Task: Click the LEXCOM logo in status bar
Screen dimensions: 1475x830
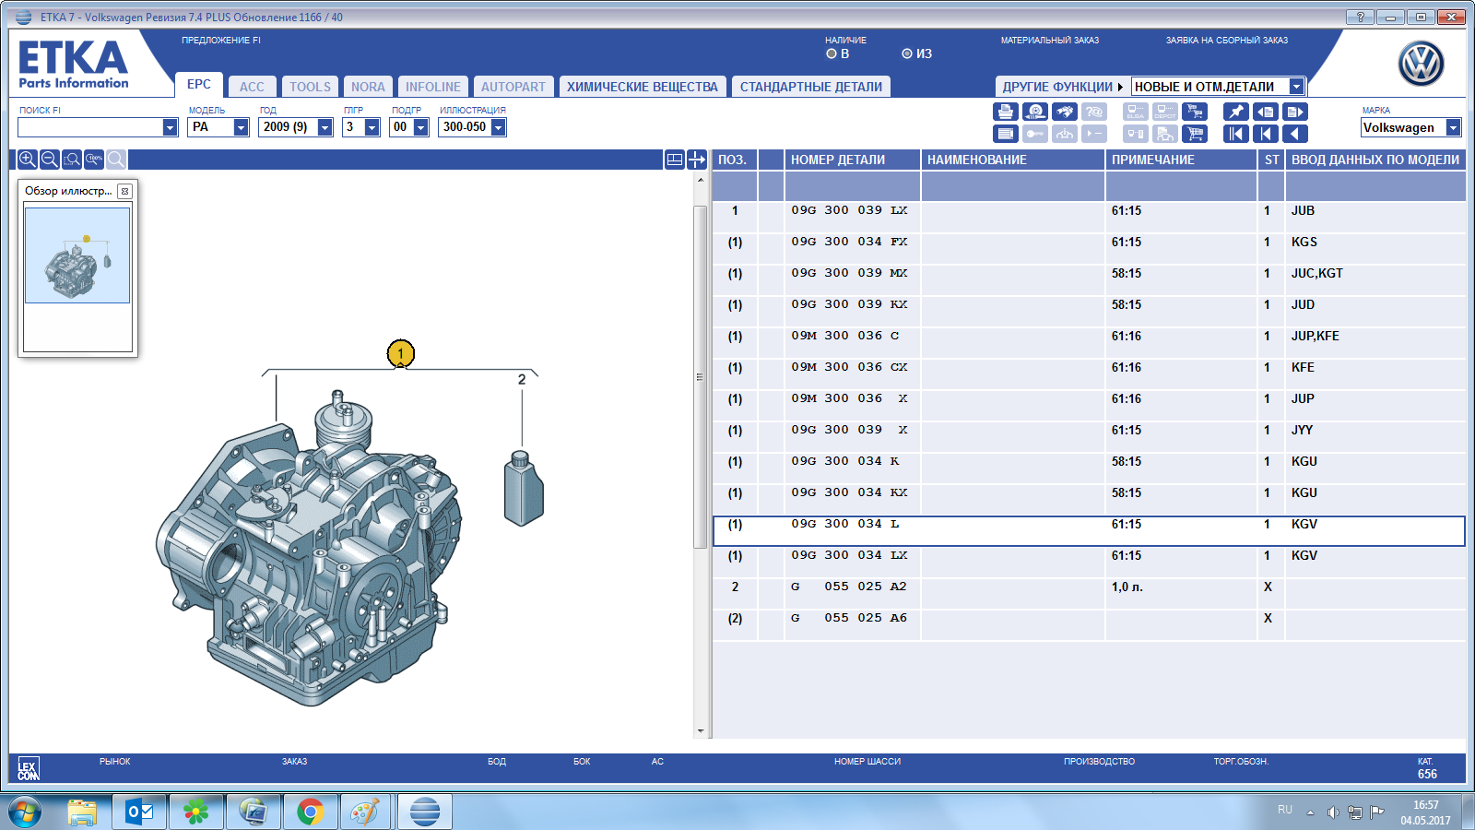Action: click(x=29, y=770)
